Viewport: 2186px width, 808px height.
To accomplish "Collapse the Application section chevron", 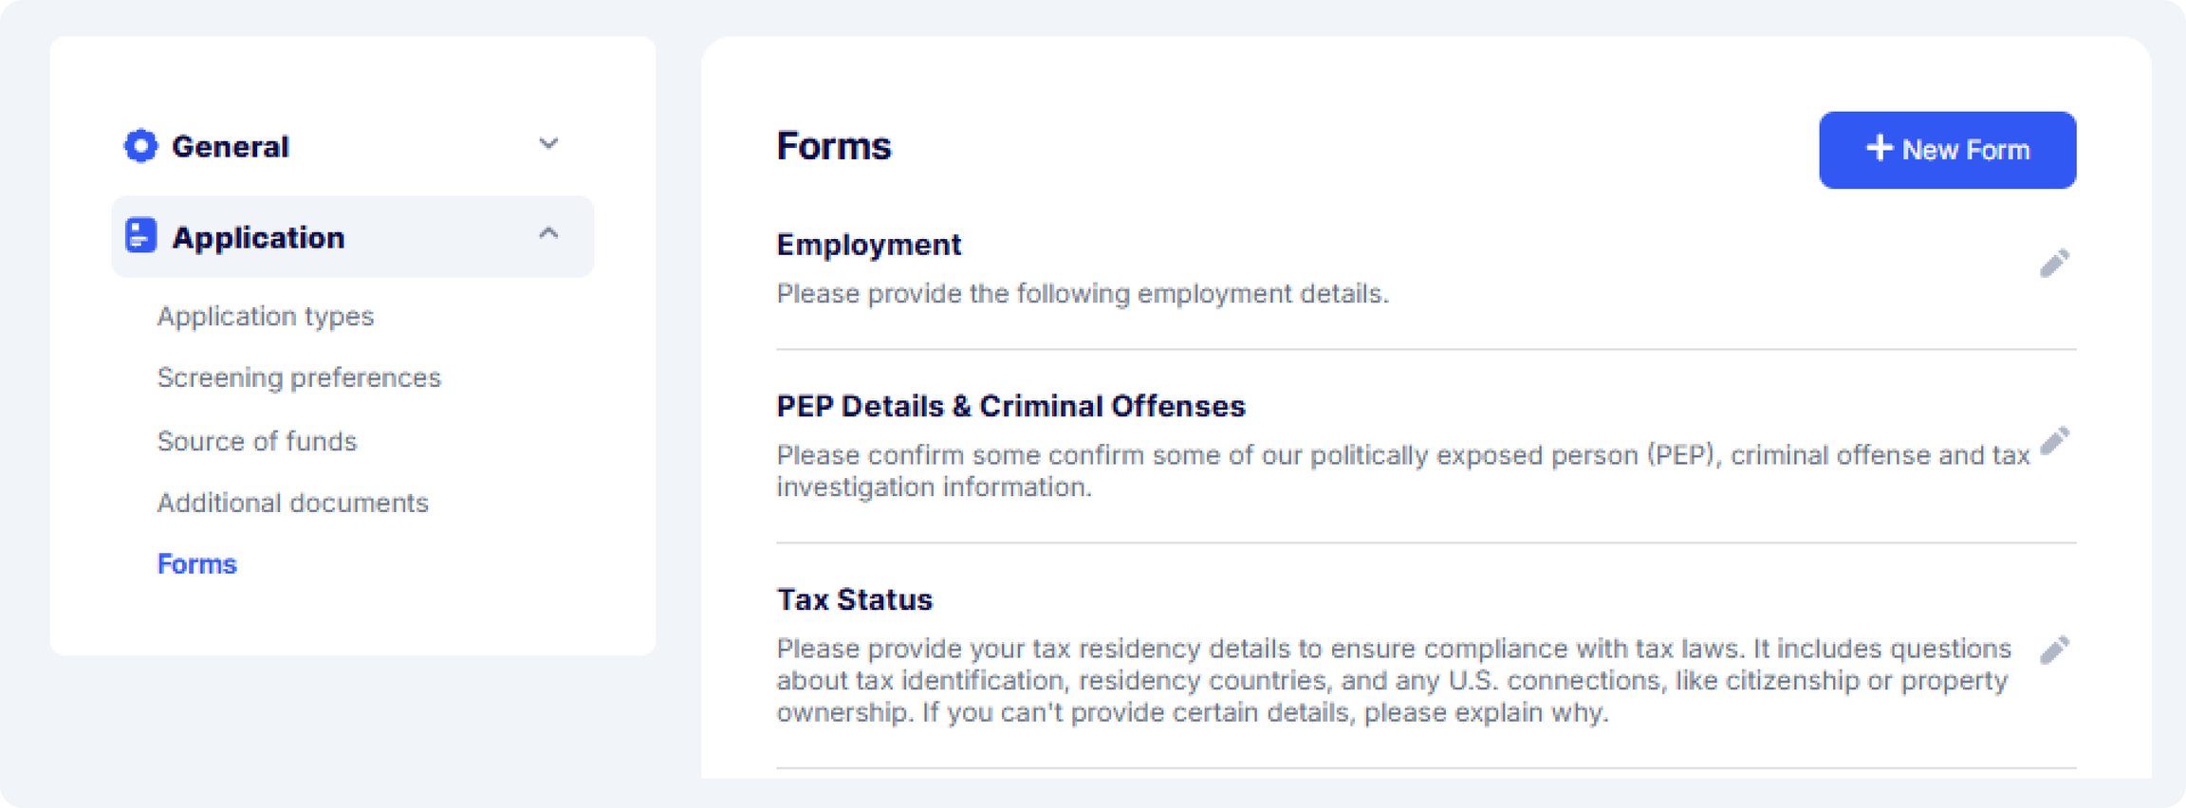I will click(x=548, y=233).
